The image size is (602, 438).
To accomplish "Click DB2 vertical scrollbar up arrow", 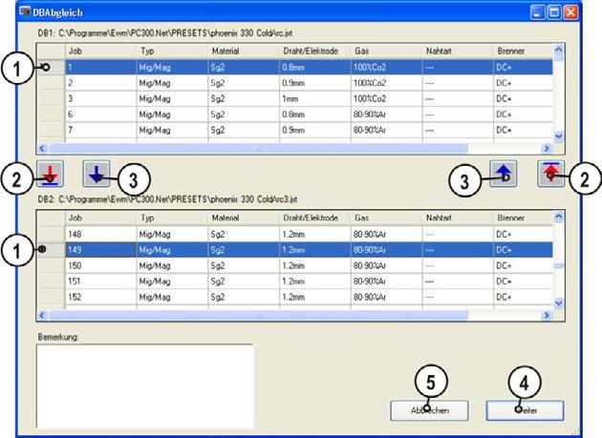I will (559, 217).
